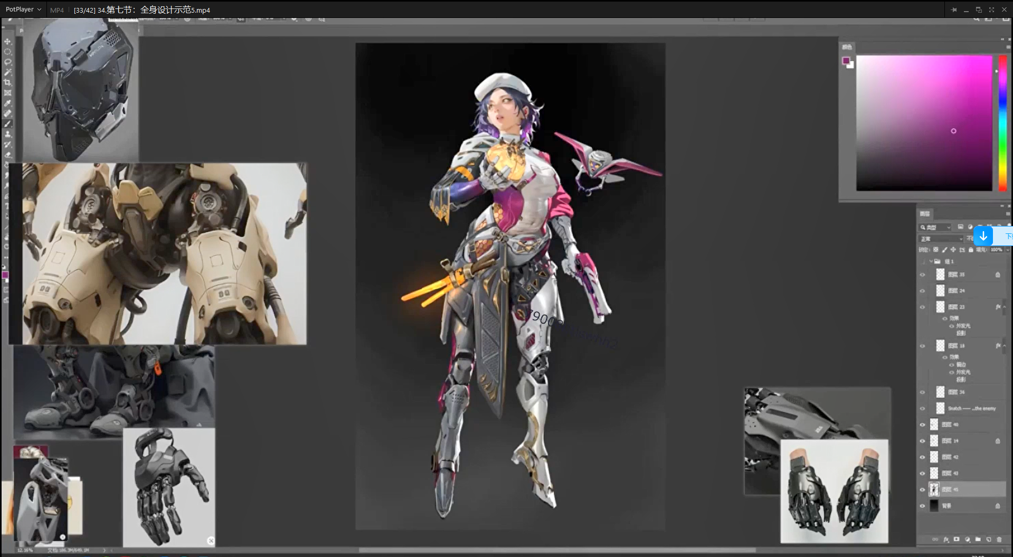Viewport: 1013px width, 557px height.
Task: Select layer 图层 36
Action: click(966, 392)
